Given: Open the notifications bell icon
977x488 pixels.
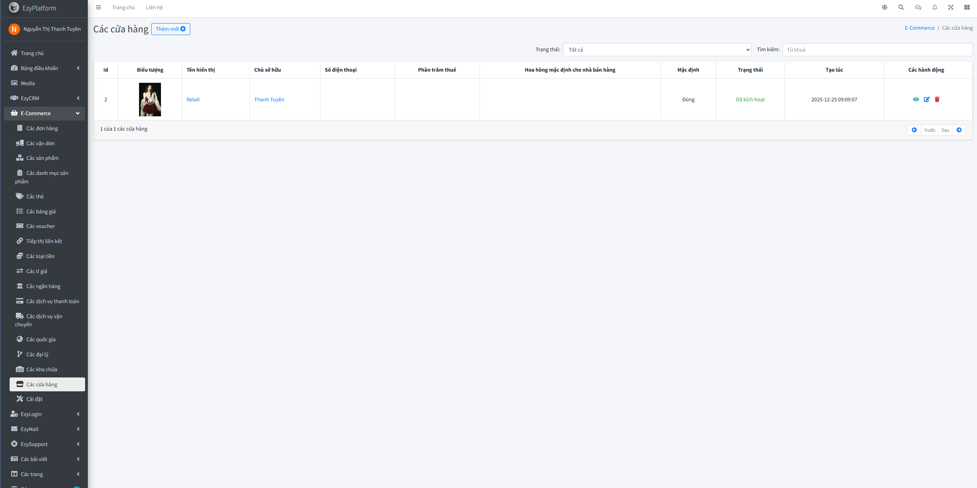Looking at the screenshot, I should point(935,7).
